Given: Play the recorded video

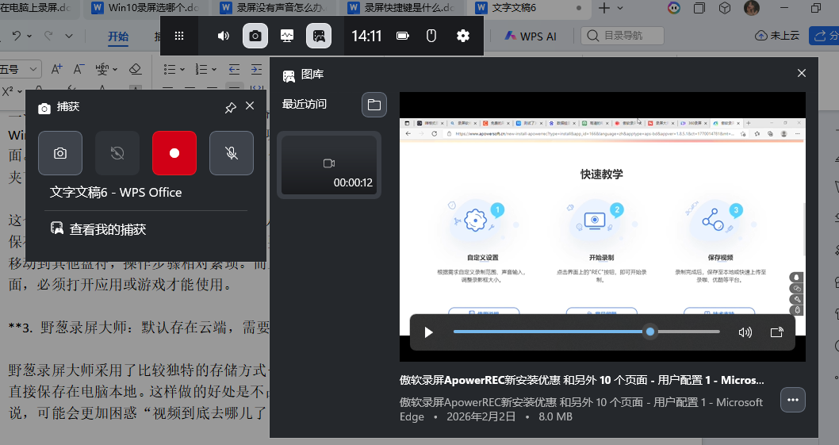Looking at the screenshot, I should coord(428,332).
